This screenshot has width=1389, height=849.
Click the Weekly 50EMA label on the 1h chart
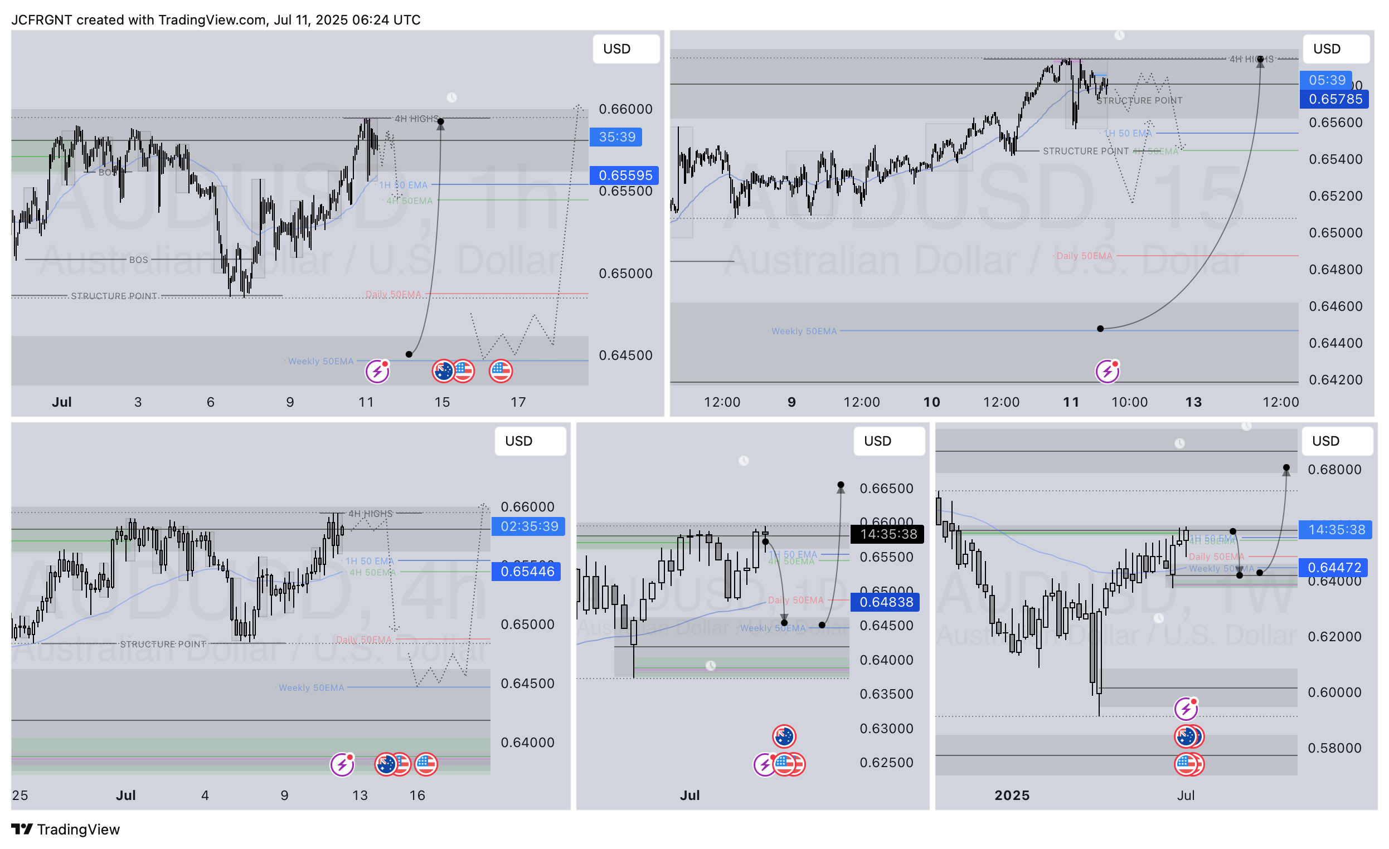[x=320, y=362]
